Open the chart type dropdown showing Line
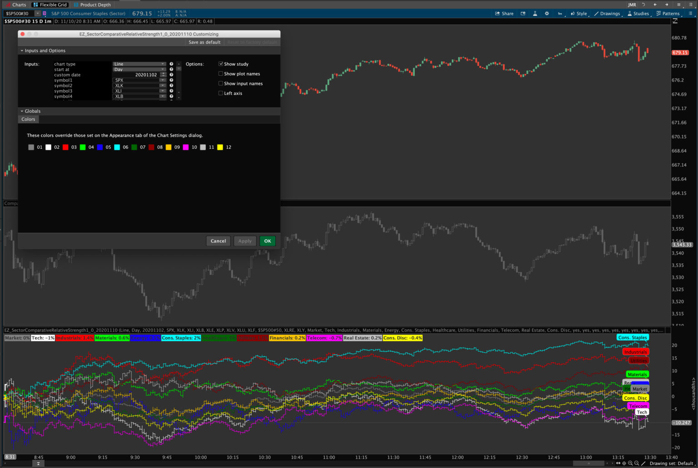Image resolution: width=698 pixels, height=468 pixels. pos(139,64)
